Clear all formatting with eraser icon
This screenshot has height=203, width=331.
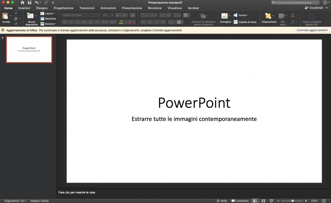coord(132,15)
